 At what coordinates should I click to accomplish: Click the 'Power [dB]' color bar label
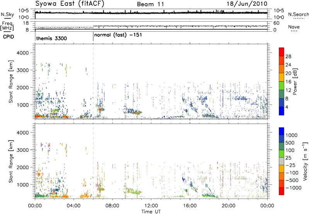[x=295, y=82]
